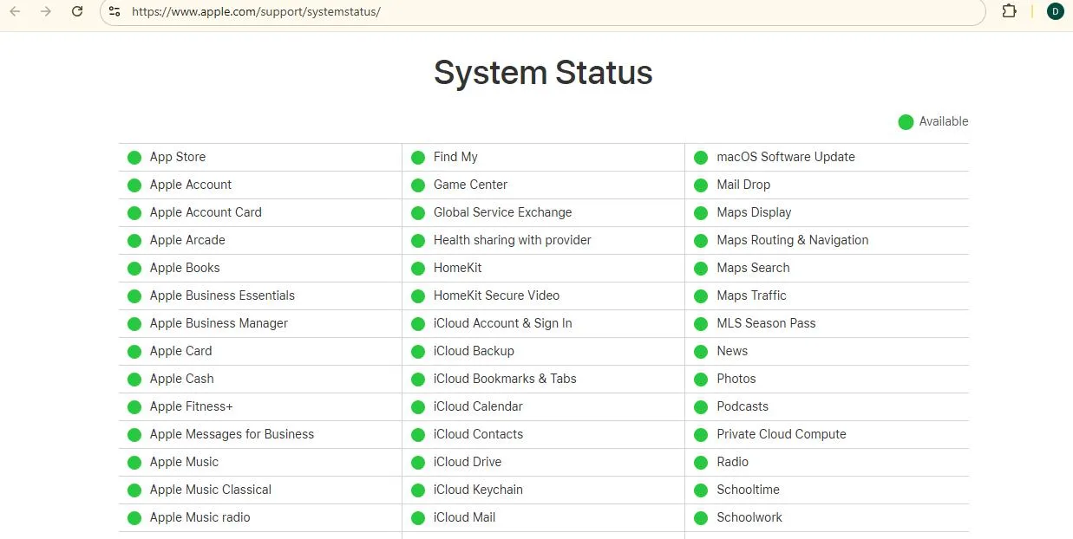The height and width of the screenshot is (539, 1073).
Task: Open the Game Center status entry
Action: (470, 185)
